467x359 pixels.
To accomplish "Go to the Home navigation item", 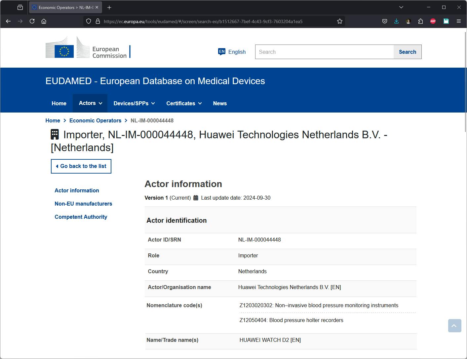I will [x=59, y=103].
